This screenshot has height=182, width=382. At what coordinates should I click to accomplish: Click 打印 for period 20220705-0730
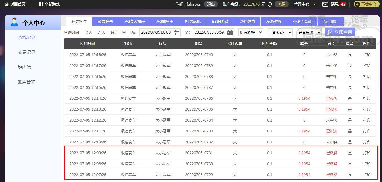(367, 164)
